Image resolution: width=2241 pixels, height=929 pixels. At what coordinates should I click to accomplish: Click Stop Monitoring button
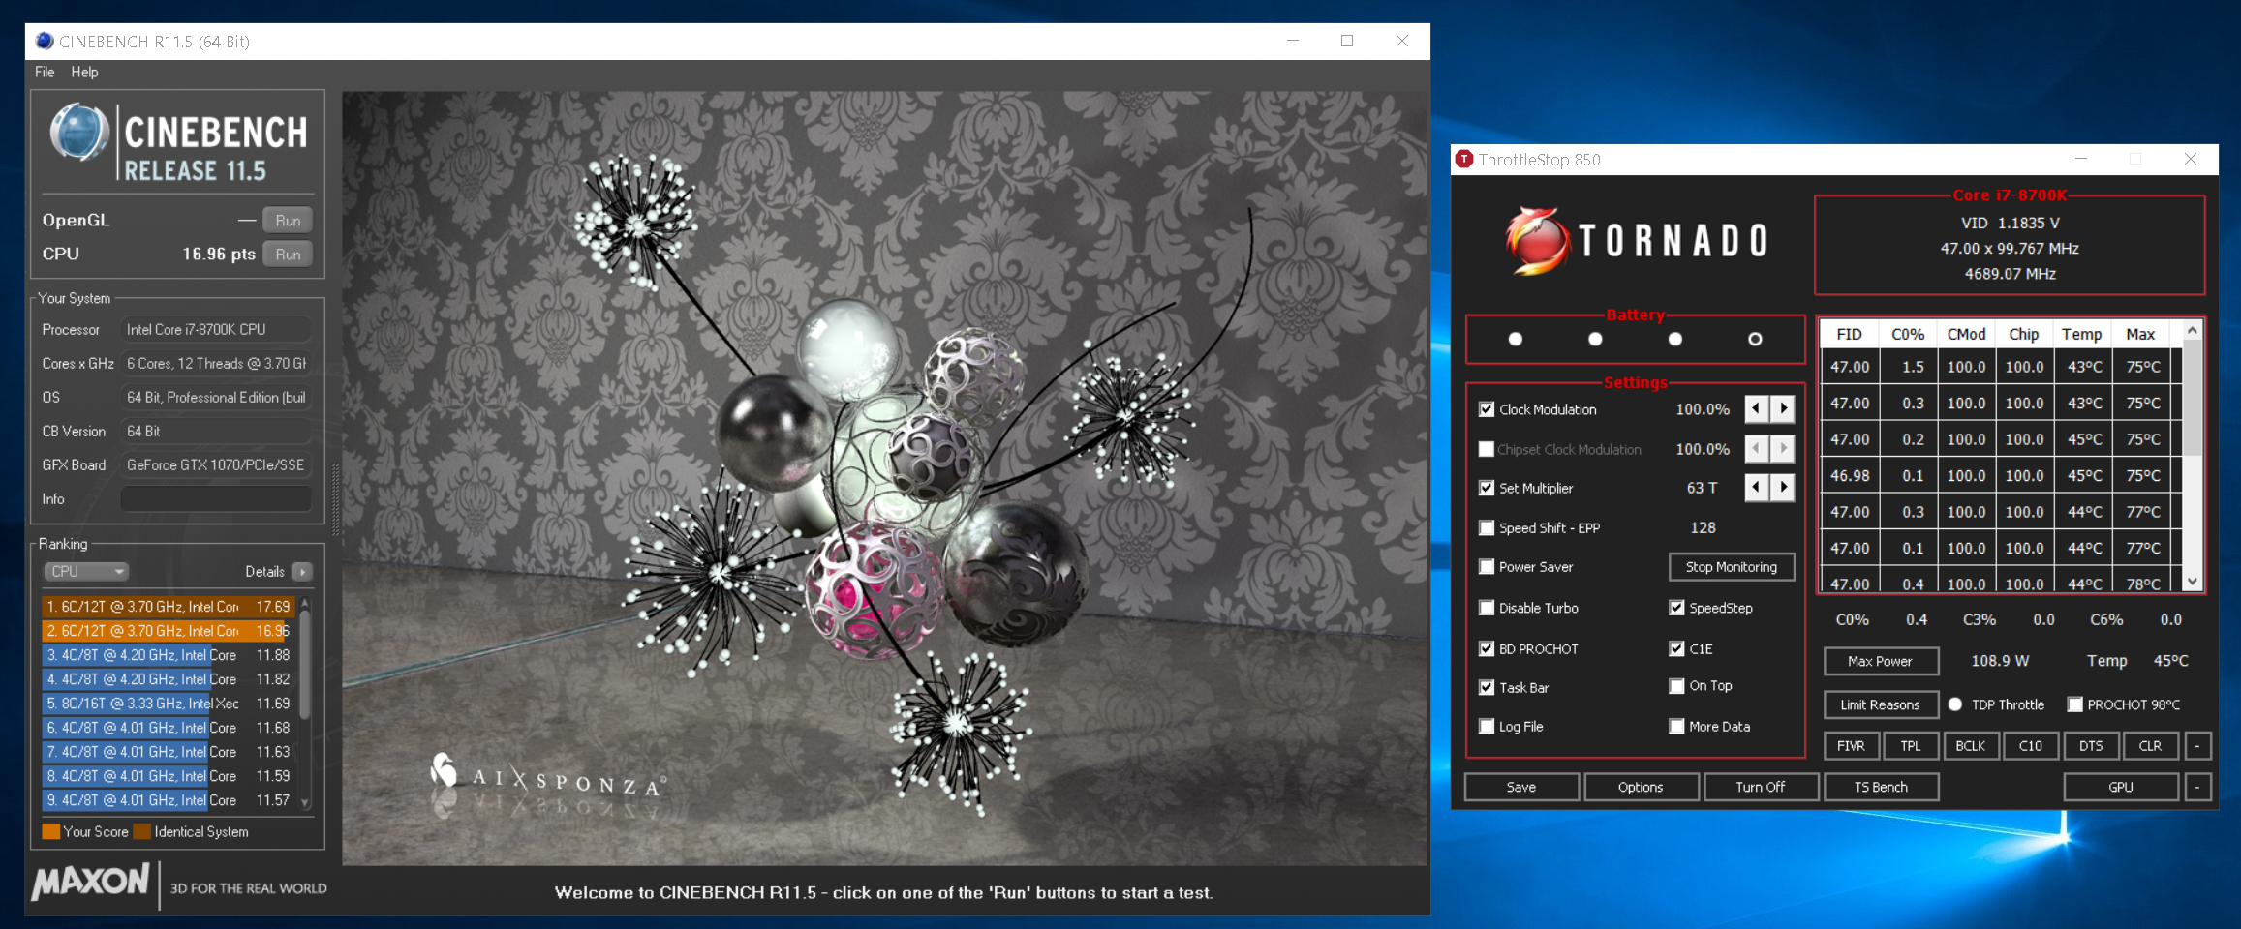pos(1732,567)
